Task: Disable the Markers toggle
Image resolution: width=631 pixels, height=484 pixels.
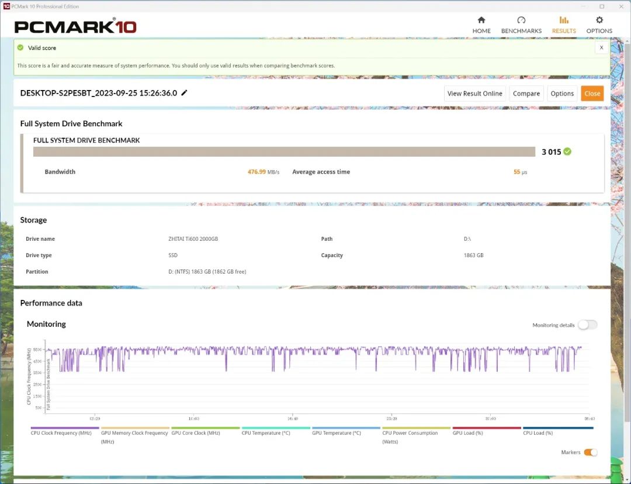Action: tap(590, 452)
